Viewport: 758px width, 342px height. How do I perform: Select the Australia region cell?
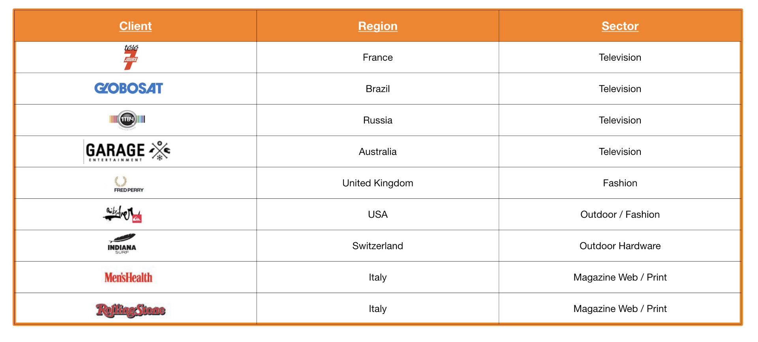coord(378,151)
